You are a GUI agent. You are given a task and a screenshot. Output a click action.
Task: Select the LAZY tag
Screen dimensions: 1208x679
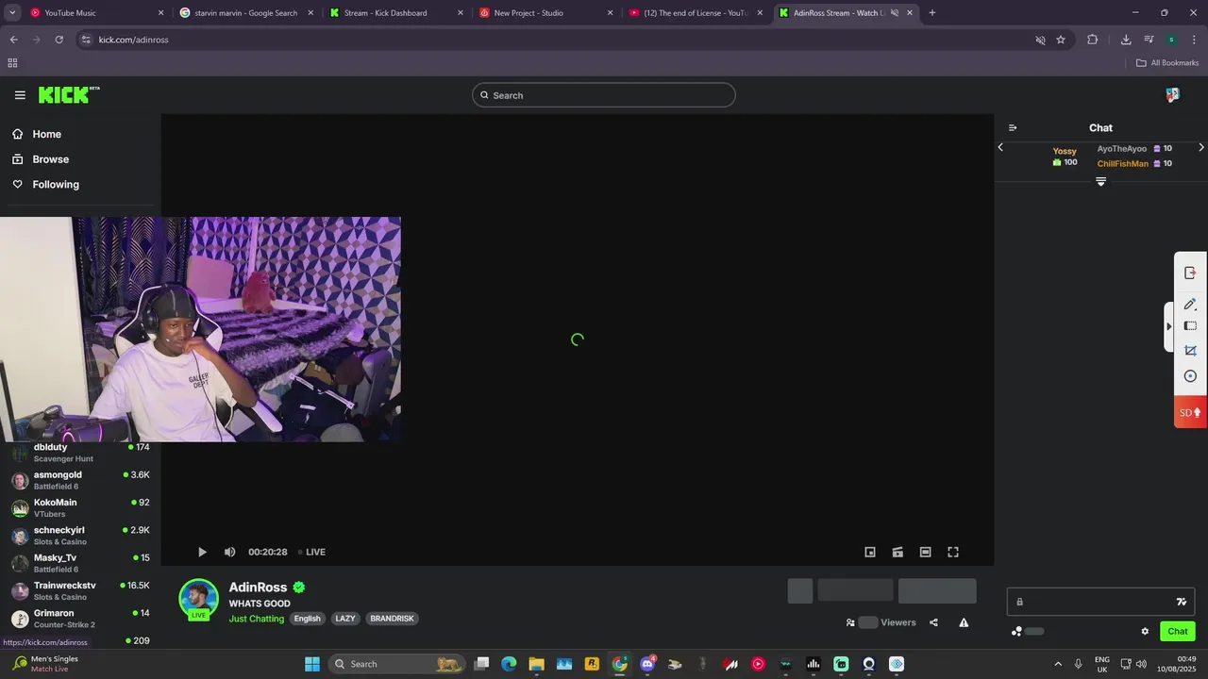[345, 619]
